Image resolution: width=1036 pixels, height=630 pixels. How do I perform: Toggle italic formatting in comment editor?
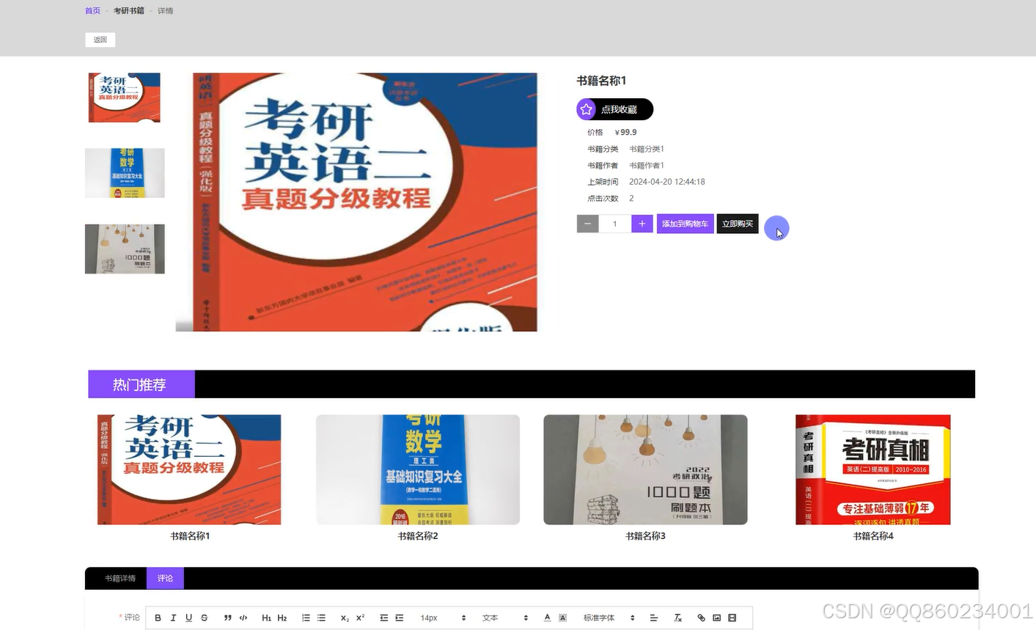(173, 618)
